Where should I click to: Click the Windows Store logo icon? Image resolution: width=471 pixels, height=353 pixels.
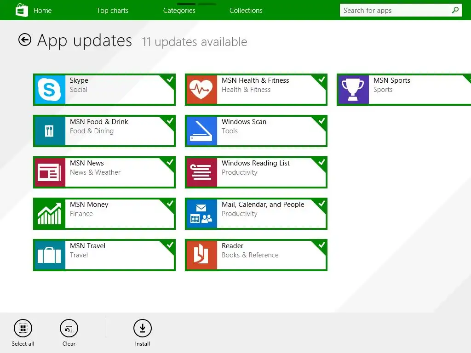(22, 10)
